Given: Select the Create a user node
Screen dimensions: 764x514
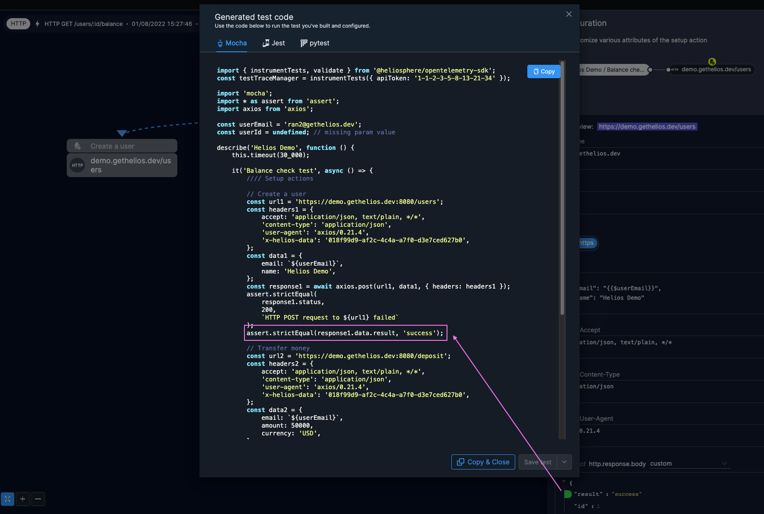Looking at the screenshot, I should click(122, 146).
